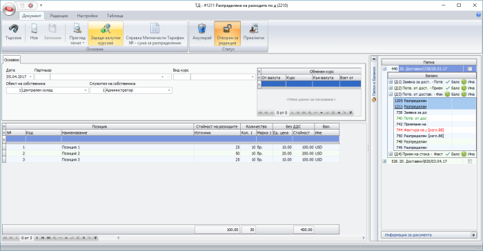Viewport: 483px width, 251px height.
Task: Collapse folder 440 tree node
Action: click(384, 69)
